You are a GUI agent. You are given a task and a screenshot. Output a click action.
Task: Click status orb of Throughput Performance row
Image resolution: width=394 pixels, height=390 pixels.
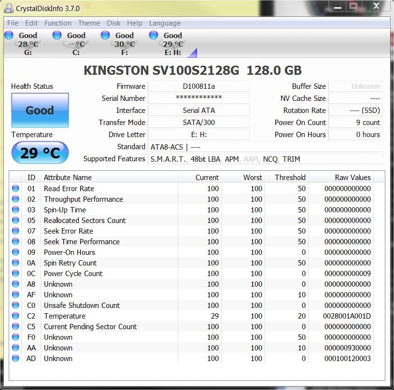coord(15,199)
